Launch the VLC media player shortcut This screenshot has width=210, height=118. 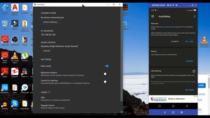(15, 58)
